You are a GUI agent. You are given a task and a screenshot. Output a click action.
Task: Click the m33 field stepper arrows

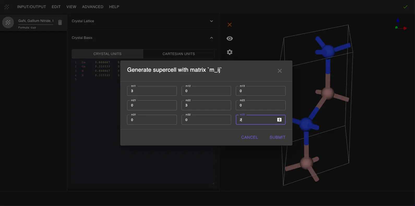click(x=279, y=120)
